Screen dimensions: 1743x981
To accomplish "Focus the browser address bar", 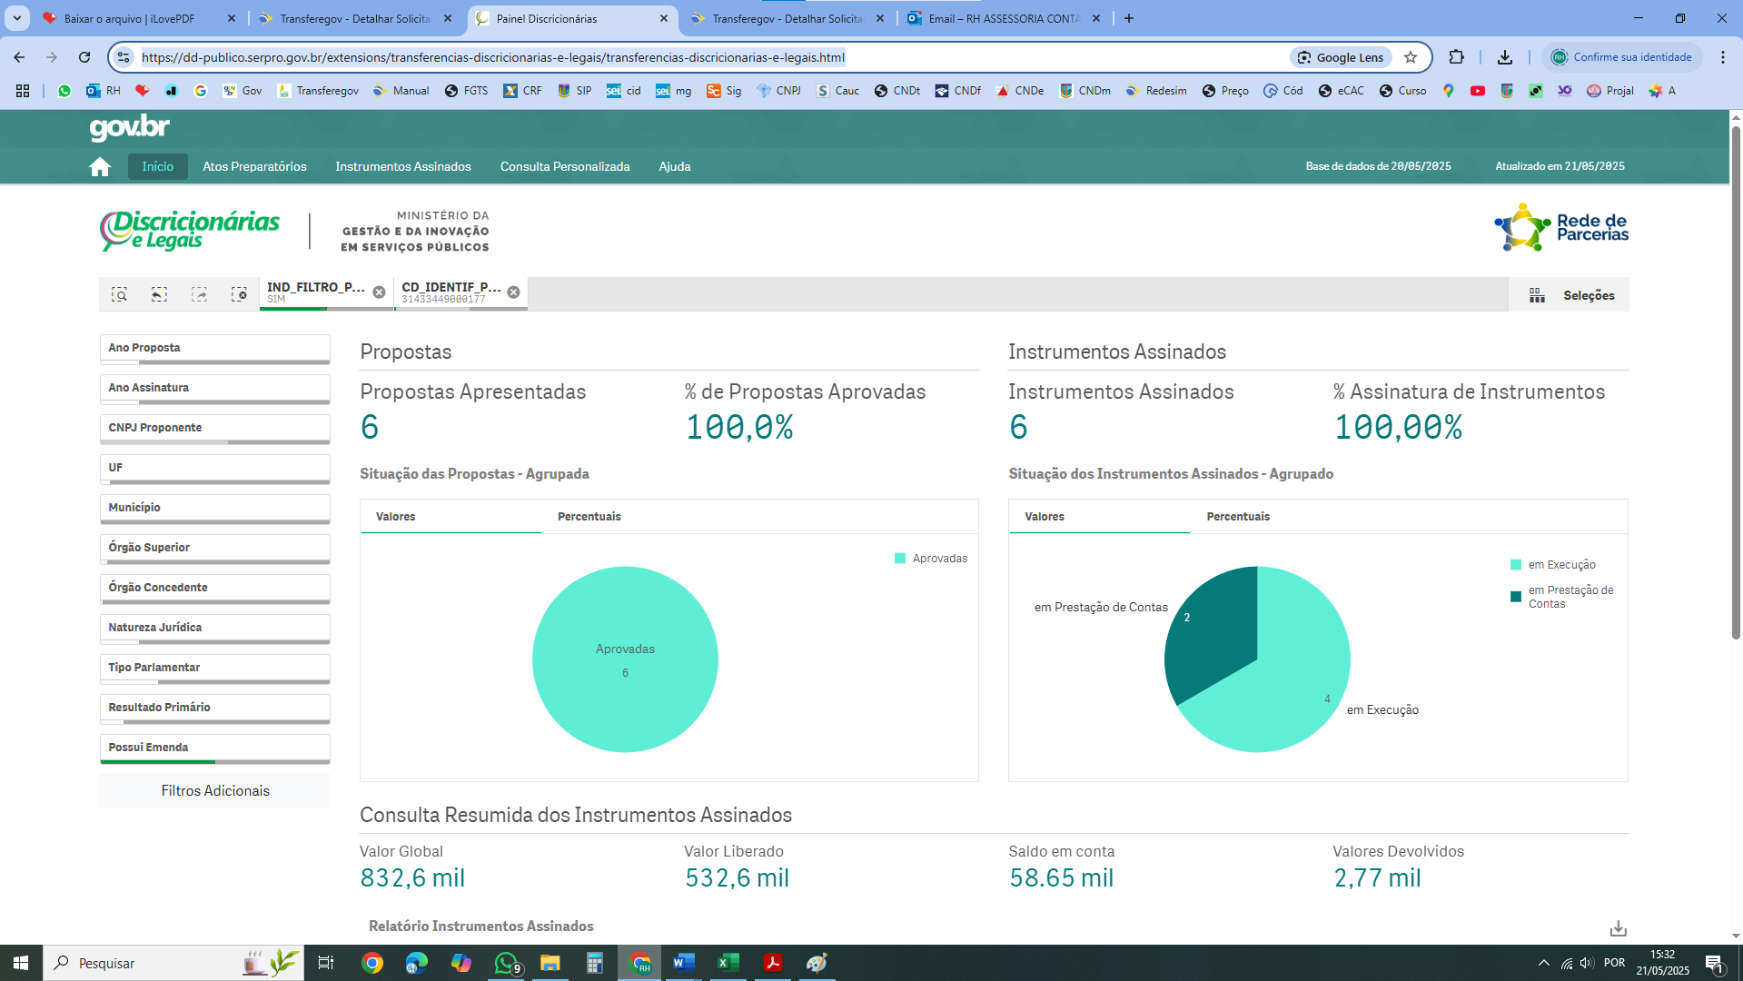I will [x=708, y=57].
